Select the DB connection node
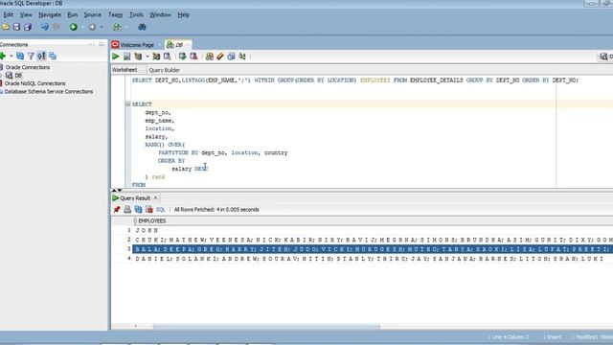 pyautogui.click(x=18, y=76)
